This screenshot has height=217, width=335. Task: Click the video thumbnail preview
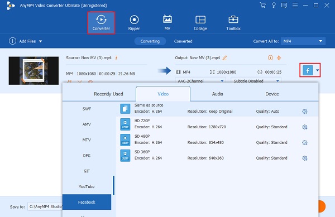(x=33, y=71)
